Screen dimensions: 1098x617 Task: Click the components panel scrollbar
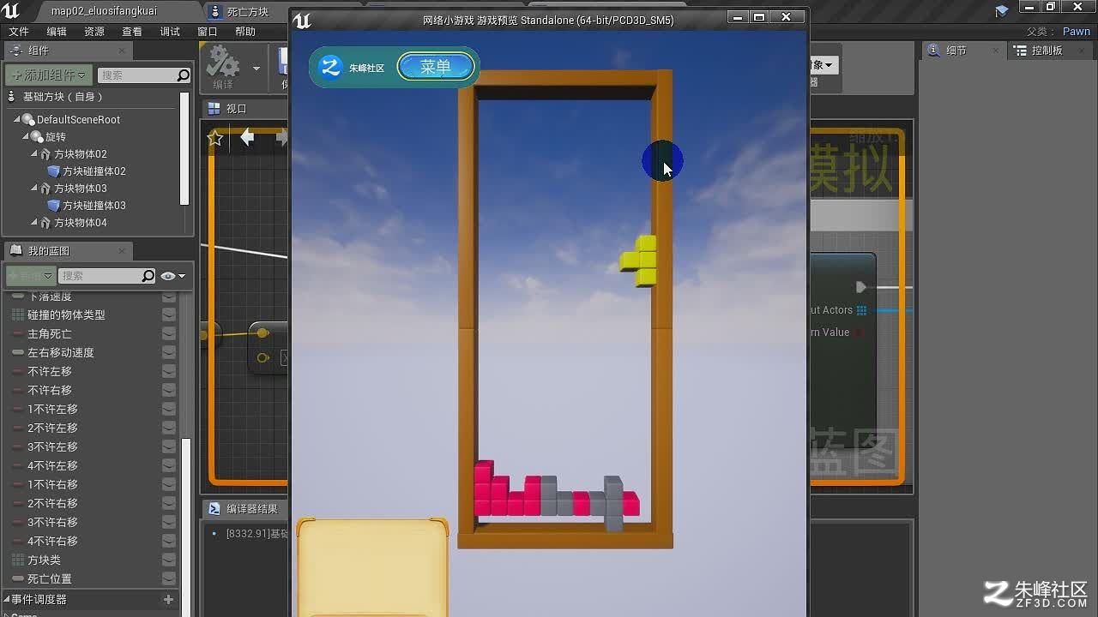pos(184,147)
